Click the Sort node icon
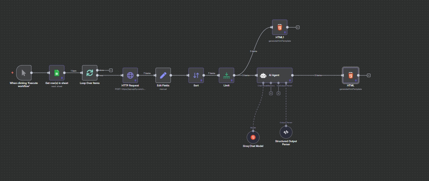 196,75
